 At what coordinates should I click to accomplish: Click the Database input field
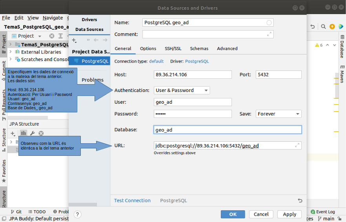click(x=228, y=130)
